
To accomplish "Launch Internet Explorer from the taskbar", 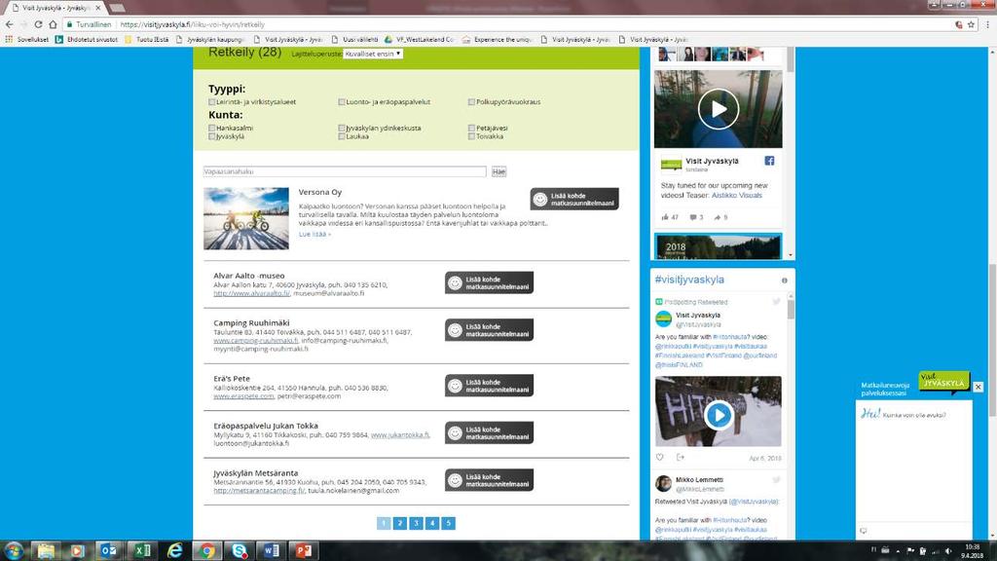I will tap(175, 550).
